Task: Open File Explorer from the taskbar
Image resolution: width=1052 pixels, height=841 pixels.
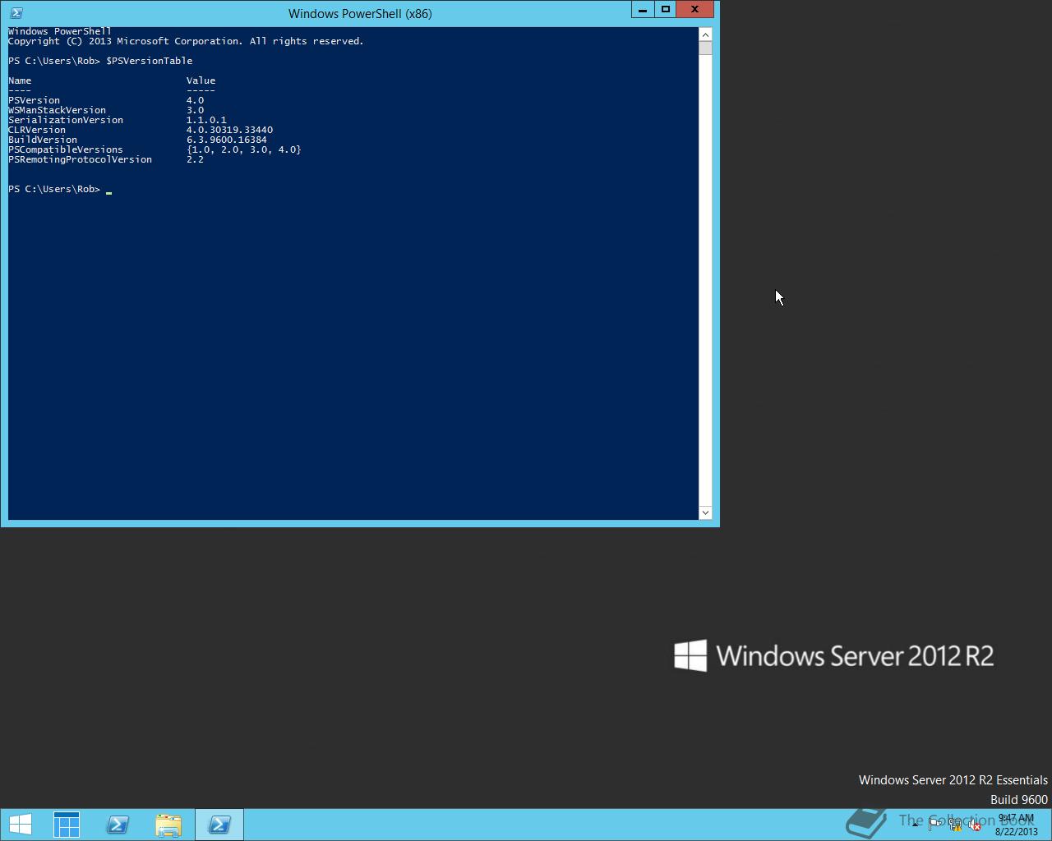Action: coord(168,825)
